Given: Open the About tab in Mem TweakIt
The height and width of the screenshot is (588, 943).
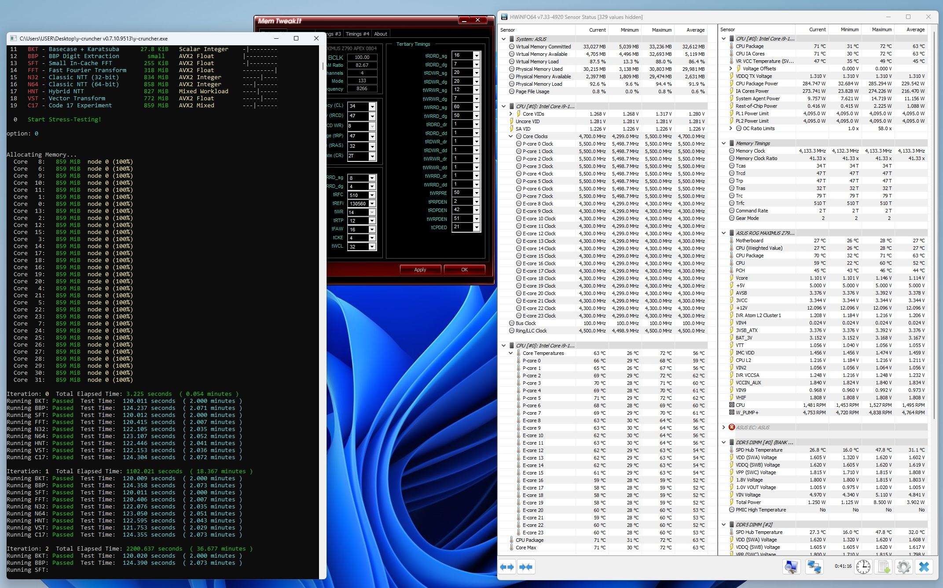Looking at the screenshot, I should 381,34.
